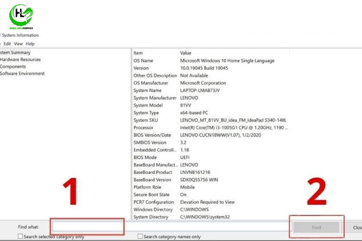Viewport: 362px width, 241px height.
Task: Click the value Microsoft Windows 10 Home Single Language
Action: pyautogui.click(x=227, y=60)
